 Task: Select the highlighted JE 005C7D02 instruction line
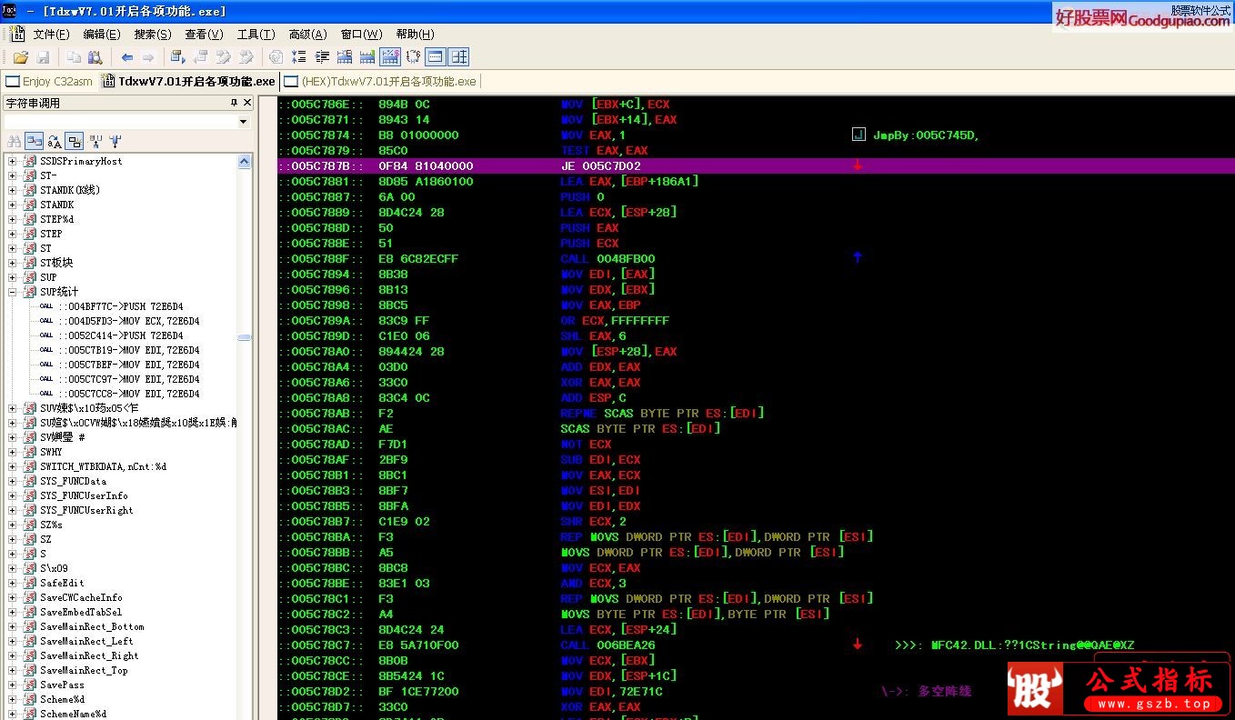coord(756,165)
